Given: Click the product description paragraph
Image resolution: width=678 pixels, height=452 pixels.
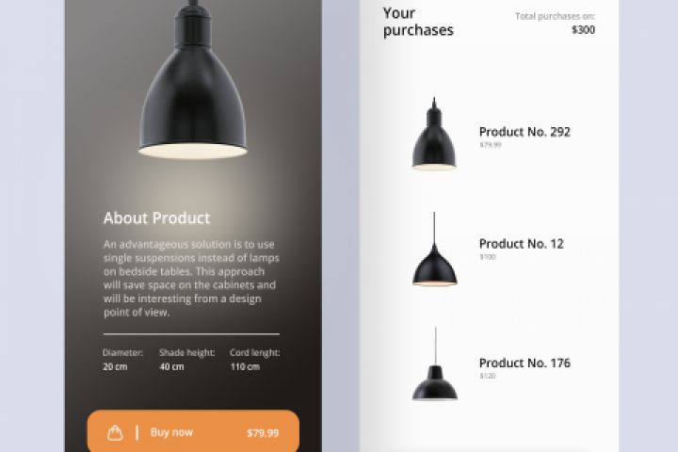Looking at the screenshot, I should point(191,278).
